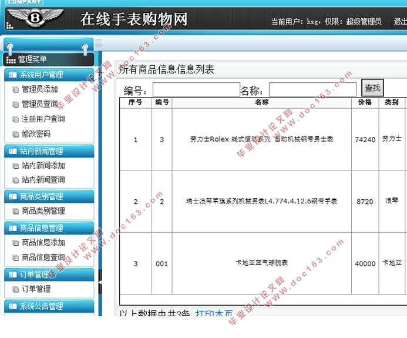The height and width of the screenshot is (338, 407).
Task: Focus the 编号 input field
Action: [196, 89]
